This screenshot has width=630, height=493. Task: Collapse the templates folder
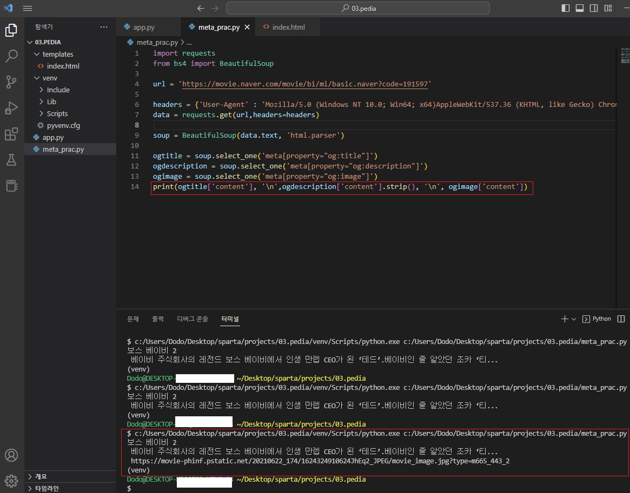[70, 54]
